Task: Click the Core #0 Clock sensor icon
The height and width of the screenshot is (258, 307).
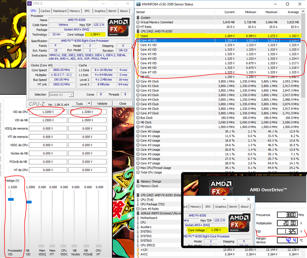Action: 138,81
